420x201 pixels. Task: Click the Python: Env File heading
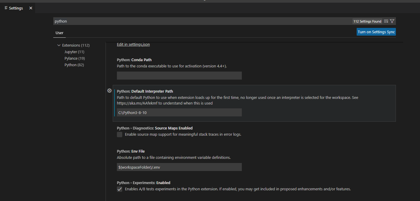tap(131, 151)
